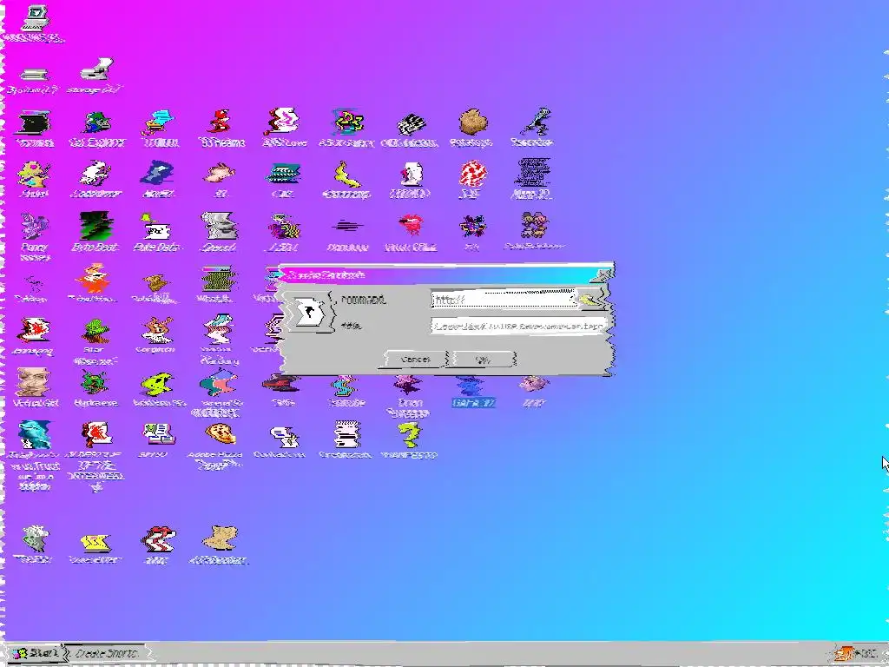Screen dimensions: 889x667
Task: Open the Storage drive desktop icon
Action: (96, 69)
